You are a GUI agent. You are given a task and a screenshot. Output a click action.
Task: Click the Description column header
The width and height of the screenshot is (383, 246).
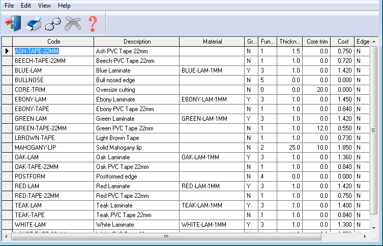click(x=137, y=42)
